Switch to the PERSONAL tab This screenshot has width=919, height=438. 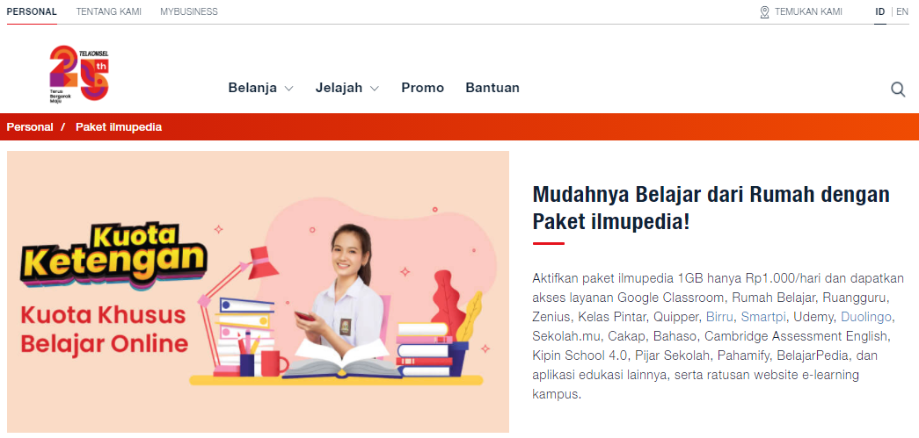coord(32,11)
